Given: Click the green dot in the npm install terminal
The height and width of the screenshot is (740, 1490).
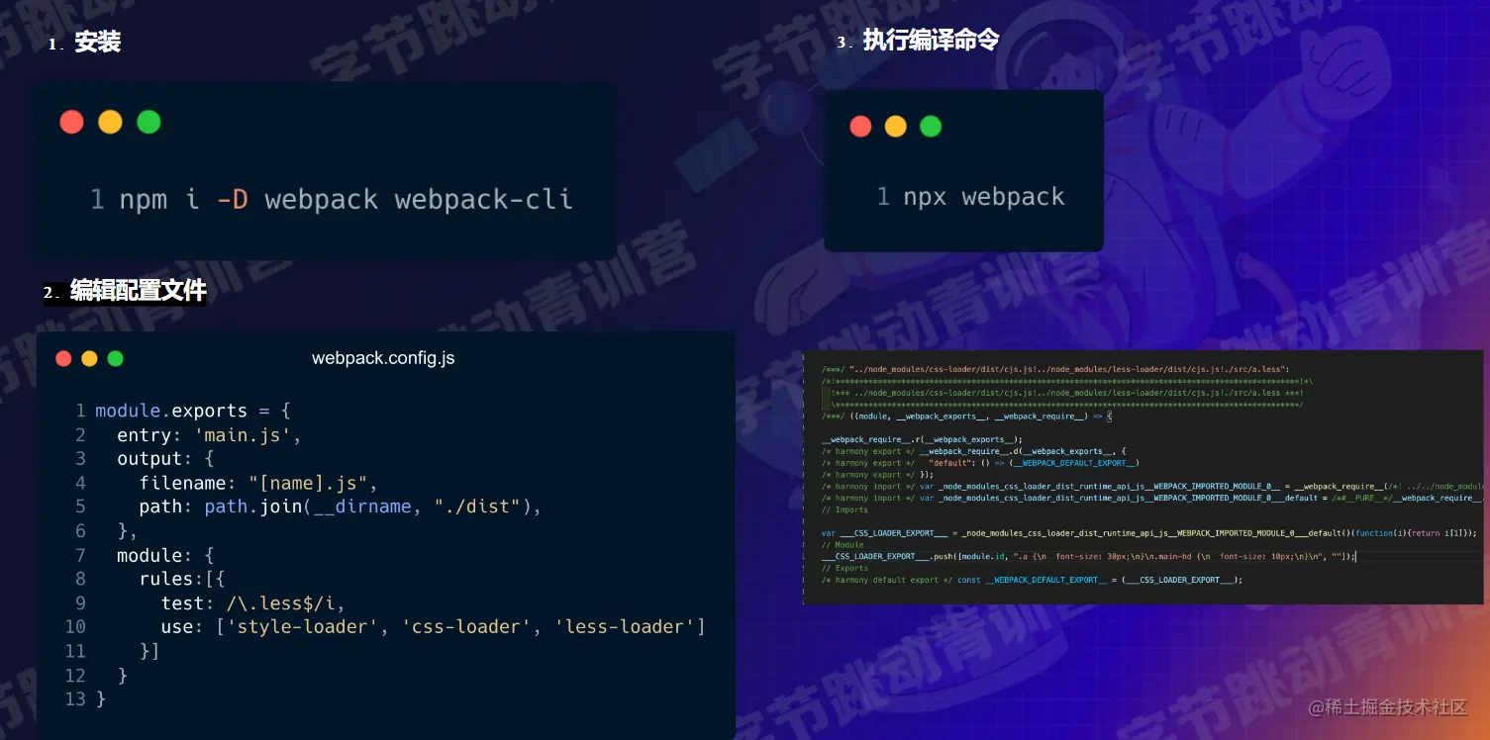Looking at the screenshot, I should [x=149, y=122].
